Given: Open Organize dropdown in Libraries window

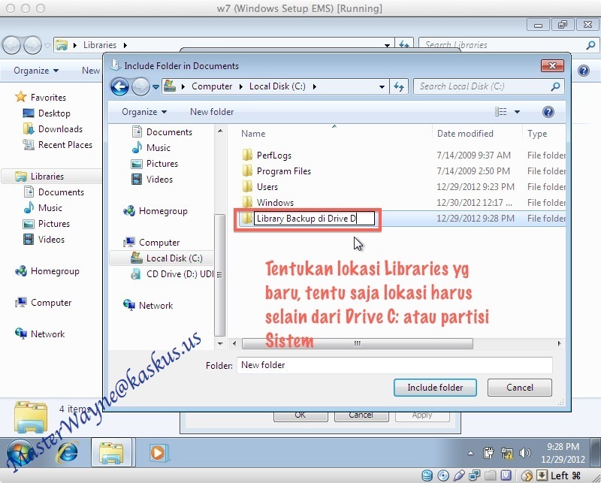Looking at the screenshot, I should point(36,71).
